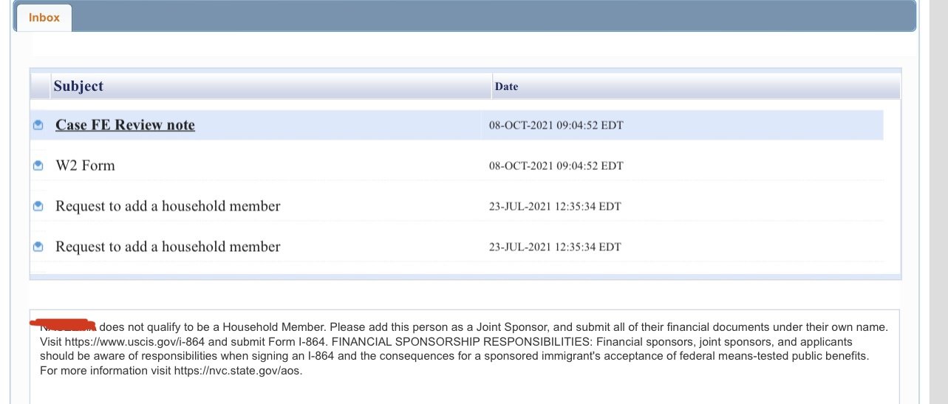Select the date of the upper household request
Image resolution: width=948 pixels, height=404 pixels.
click(555, 207)
